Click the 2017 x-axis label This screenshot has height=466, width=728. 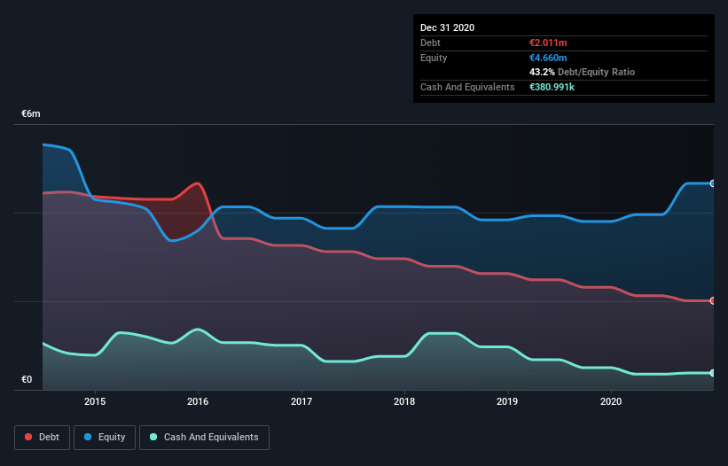pos(301,401)
